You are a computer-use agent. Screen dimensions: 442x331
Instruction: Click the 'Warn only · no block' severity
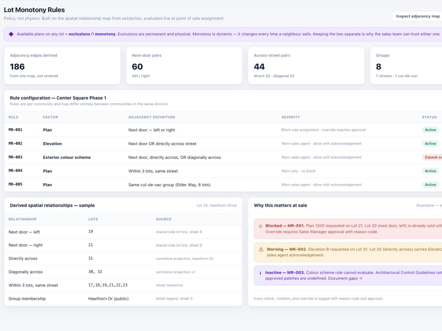click(298, 171)
